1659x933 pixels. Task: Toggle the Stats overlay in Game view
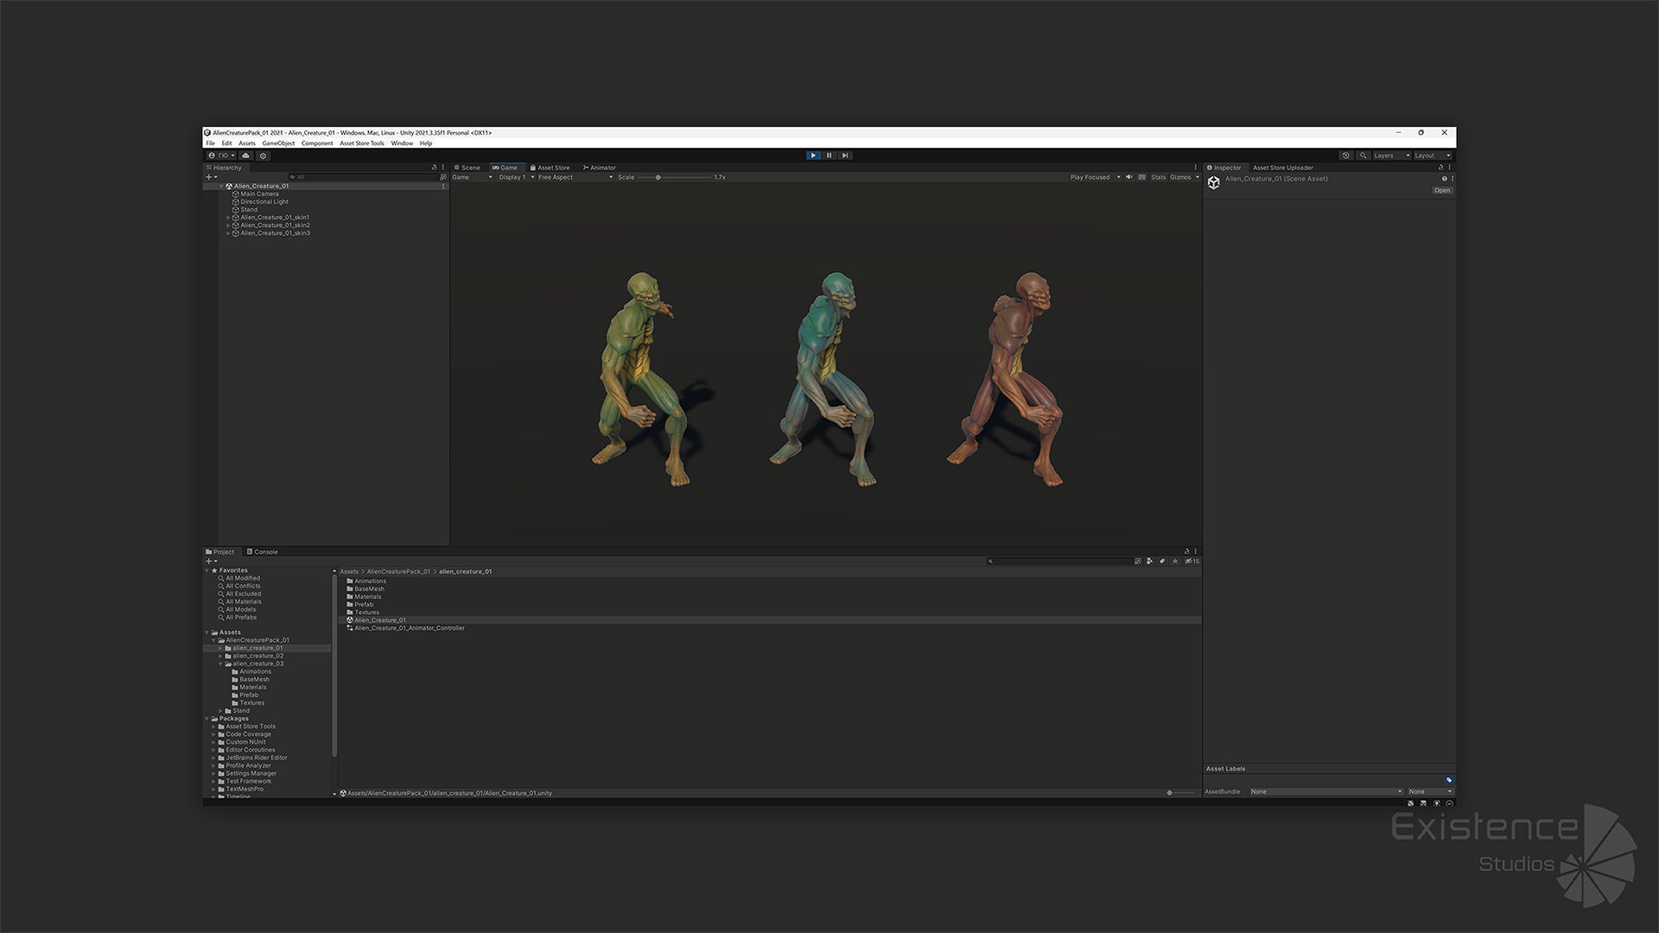[x=1158, y=177]
